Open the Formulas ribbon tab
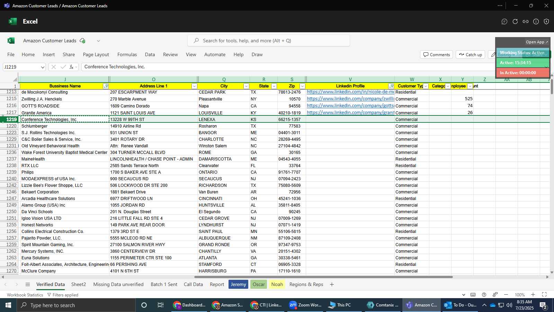This screenshot has height=312, width=554. click(x=127, y=54)
